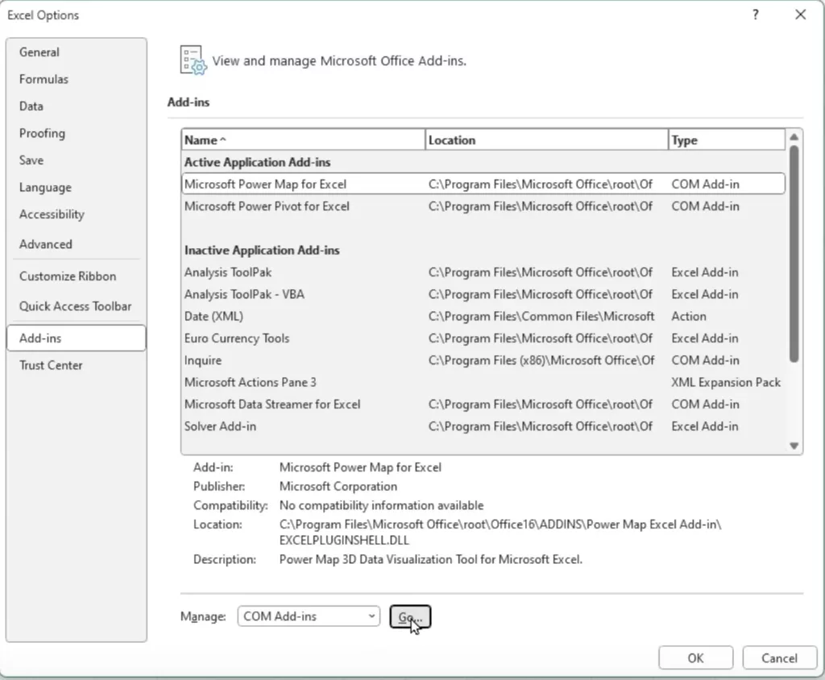The height and width of the screenshot is (680, 825).
Task: Open the Manage COM Add-ins dropdown
Action: [x=309, y=616]
